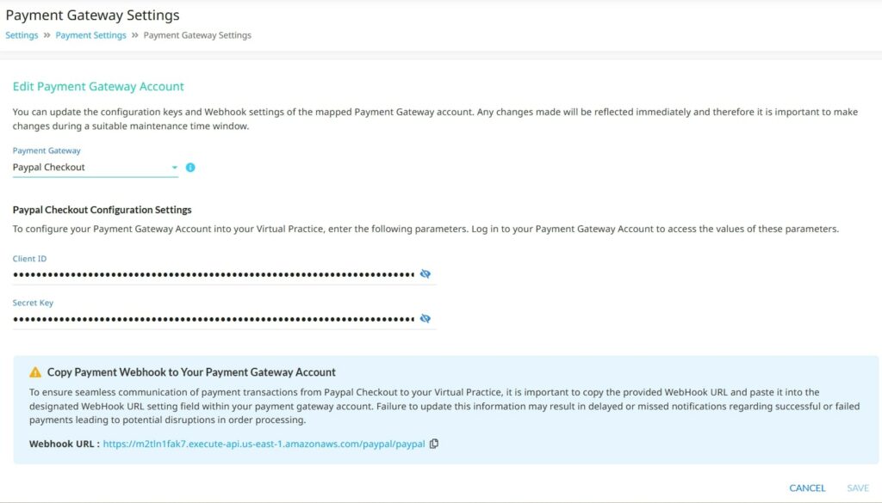Viewport: 882px width, 503px height.
Task: Click the yellow warning triangle icon
Action: pyautogui.click(x=35, y=372)
